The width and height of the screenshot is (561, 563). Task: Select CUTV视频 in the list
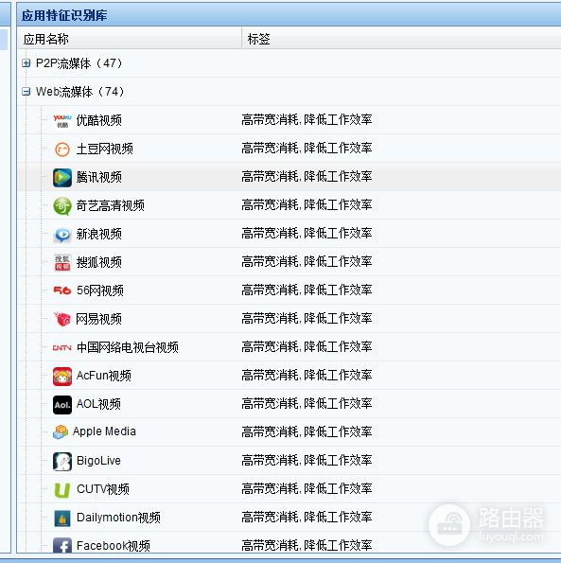(x=103, y=489)
